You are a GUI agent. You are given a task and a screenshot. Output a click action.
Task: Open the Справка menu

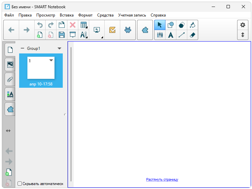coord(158,15)
